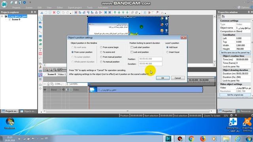The height and width of the screenshot is (142, 253).
Task: Open the Editor menu tab
Action: coord(60,7)
